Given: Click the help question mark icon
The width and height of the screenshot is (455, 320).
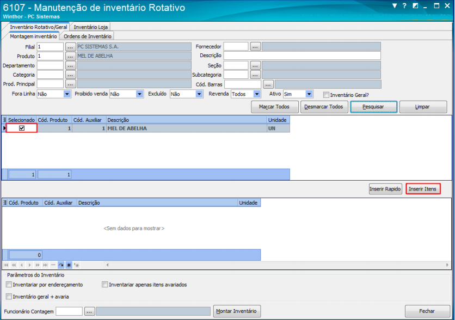Looking at the screenshot, I should (404, 6).
